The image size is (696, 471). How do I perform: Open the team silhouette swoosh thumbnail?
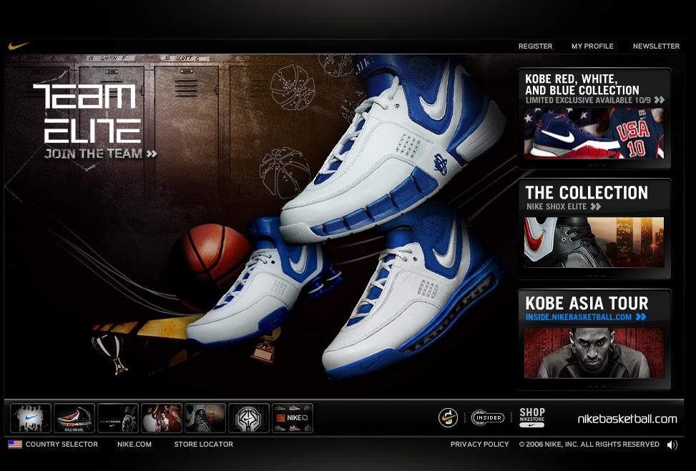pos(31,418)
